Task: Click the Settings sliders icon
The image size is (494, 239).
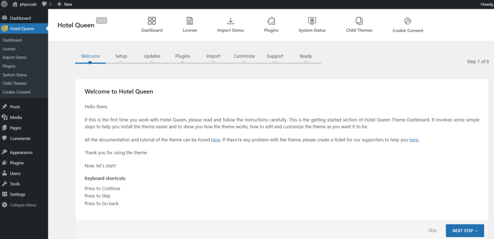Action: tap(4, 194)
